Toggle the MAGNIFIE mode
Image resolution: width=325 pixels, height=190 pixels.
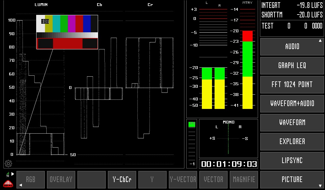(244, 180)
